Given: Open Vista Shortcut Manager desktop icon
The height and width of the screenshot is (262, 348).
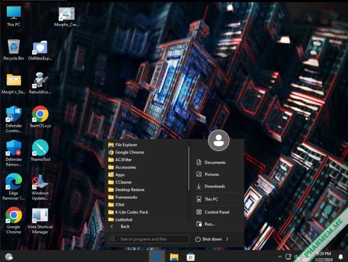Looking at the screenshot, I should 40,221.
